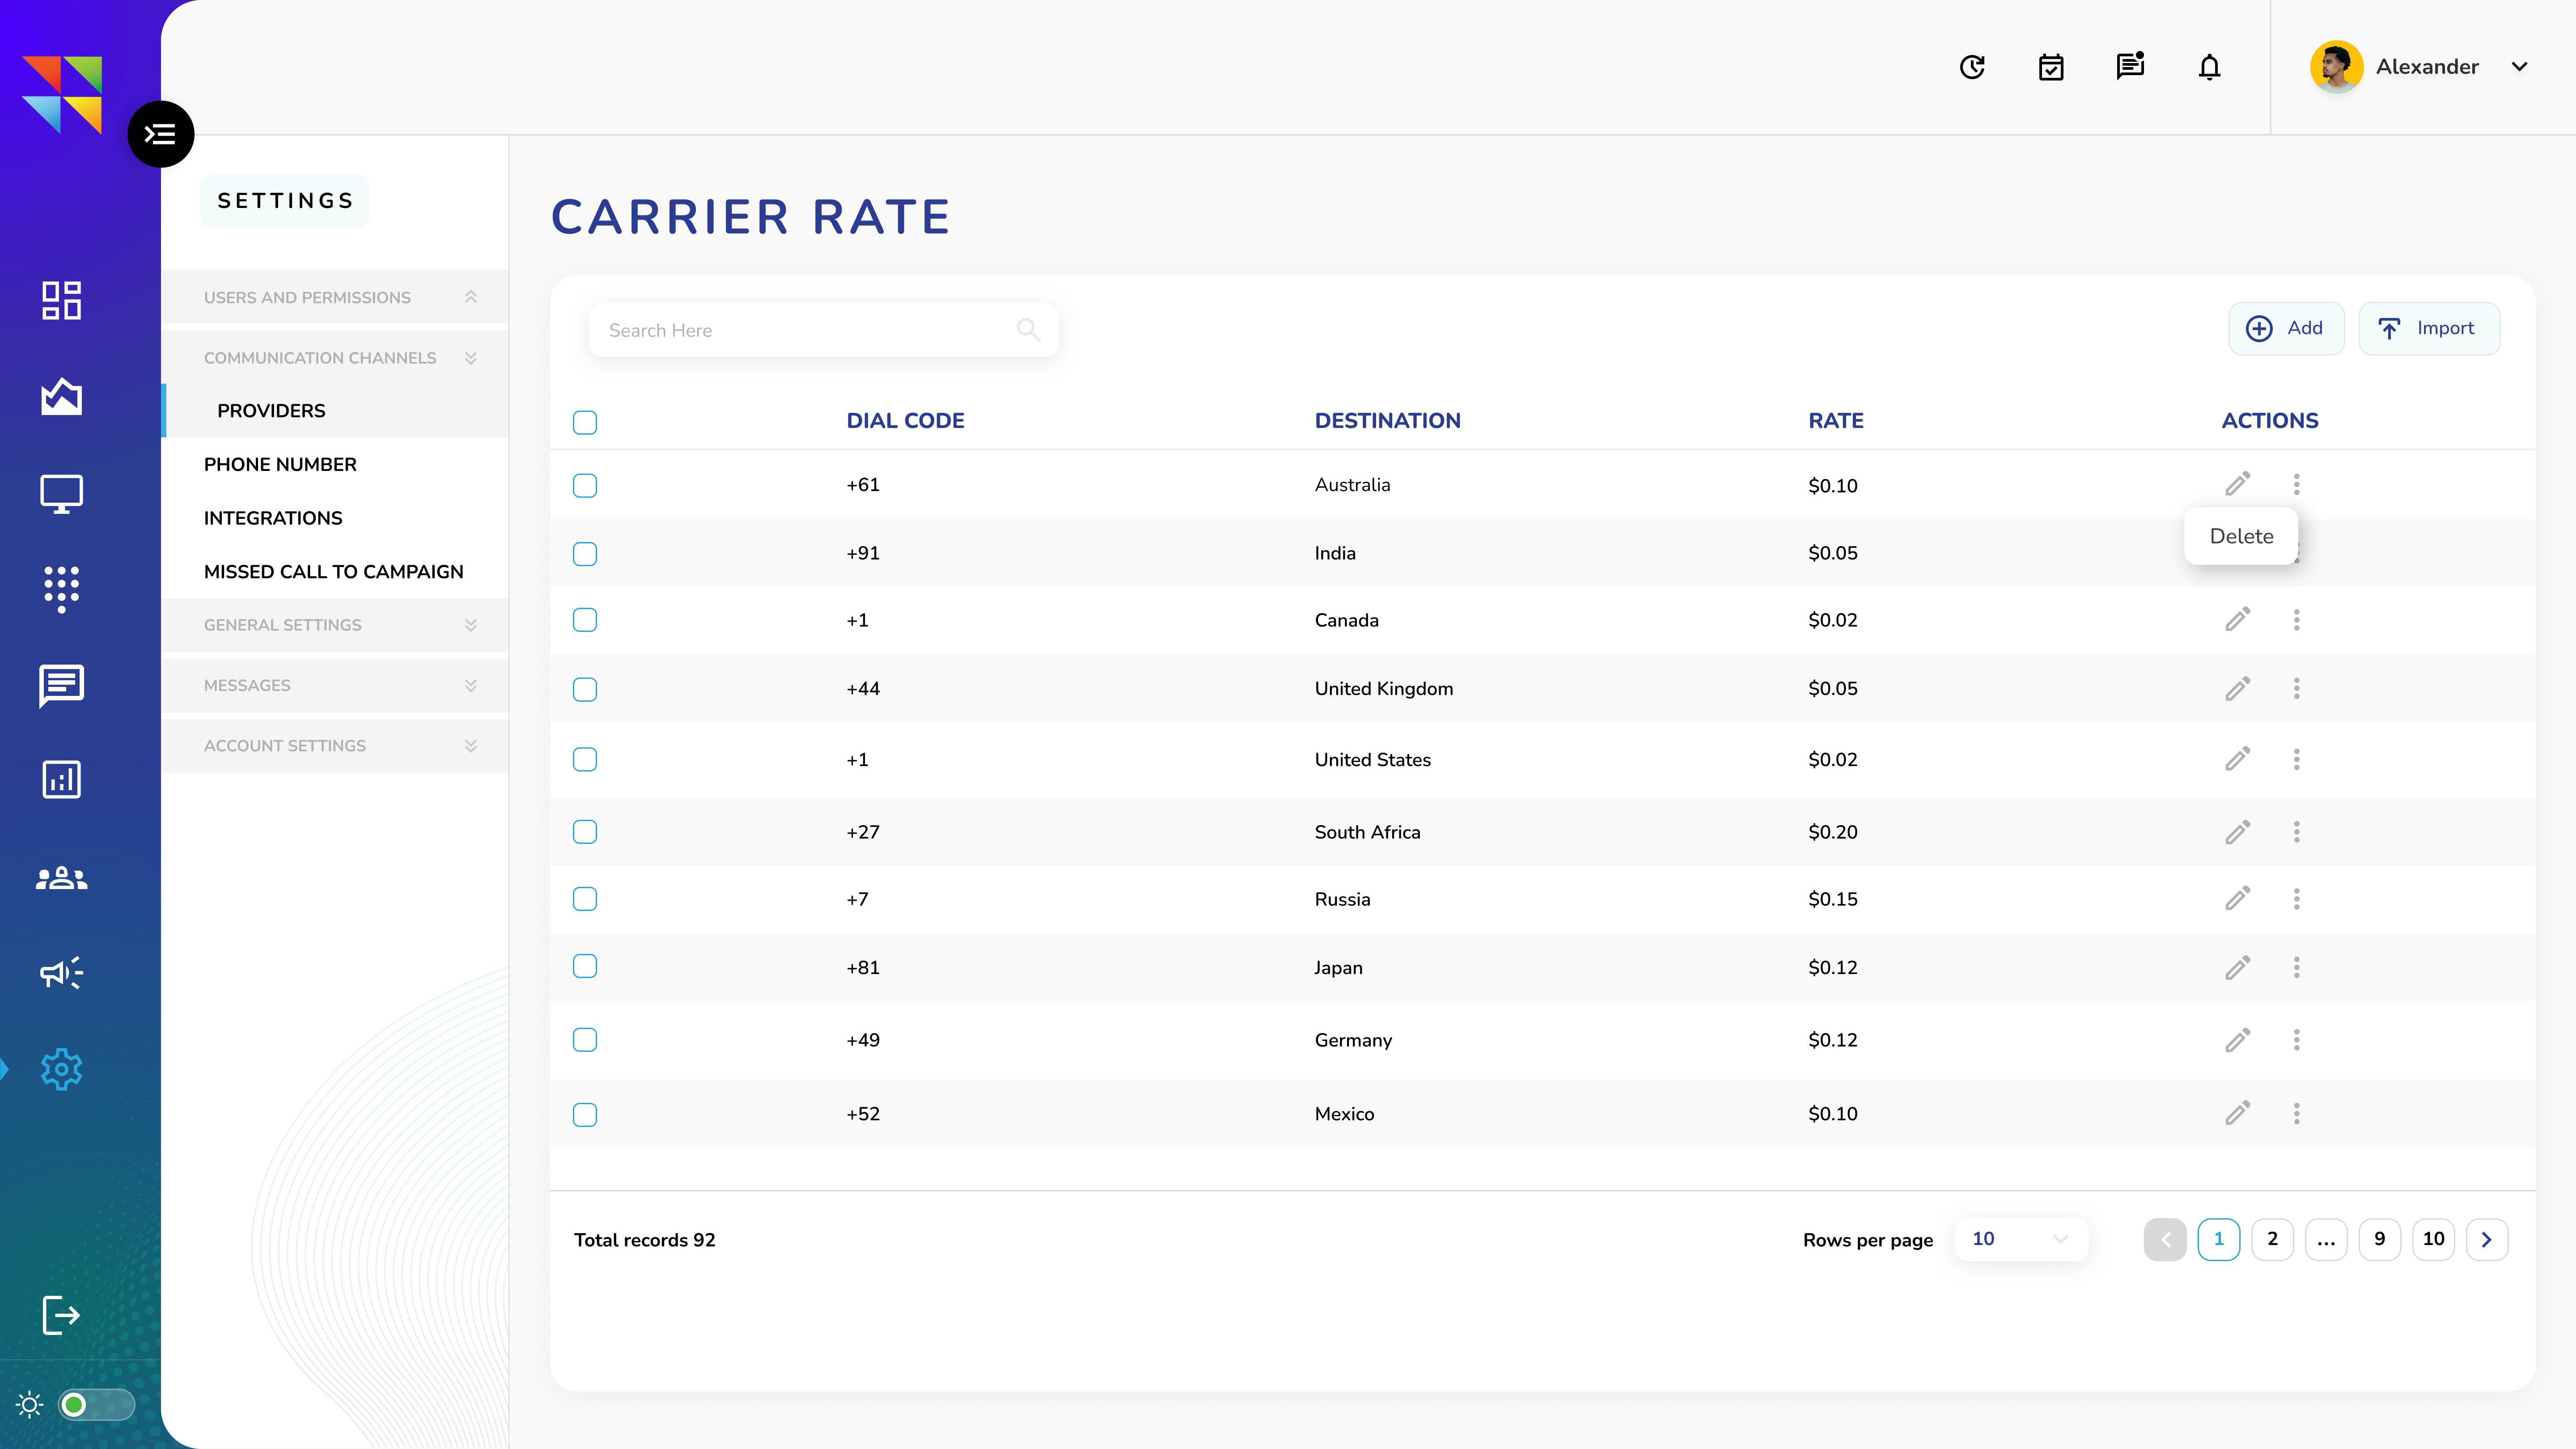This screenshot has height=1449, width=2576.
Task: Edit the Australia rate with pencil icon
Action: coord(2238,484)
